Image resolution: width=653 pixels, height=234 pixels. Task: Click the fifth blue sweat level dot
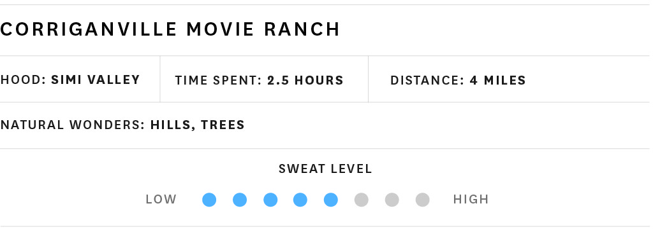331,200
